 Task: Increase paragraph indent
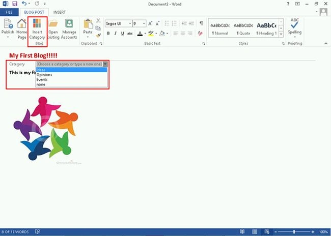[x=191, y=23]
